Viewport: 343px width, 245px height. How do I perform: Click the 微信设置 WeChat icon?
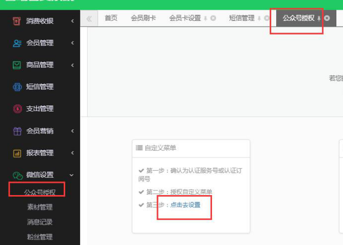18,175
